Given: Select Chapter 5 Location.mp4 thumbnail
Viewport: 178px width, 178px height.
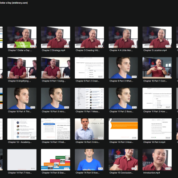Looking at the screenshot, I should (157, 37).
